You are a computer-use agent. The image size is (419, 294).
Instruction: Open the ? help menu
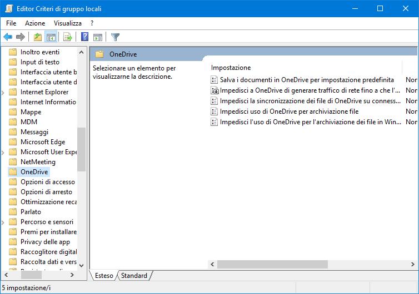(x=92, y=23)
